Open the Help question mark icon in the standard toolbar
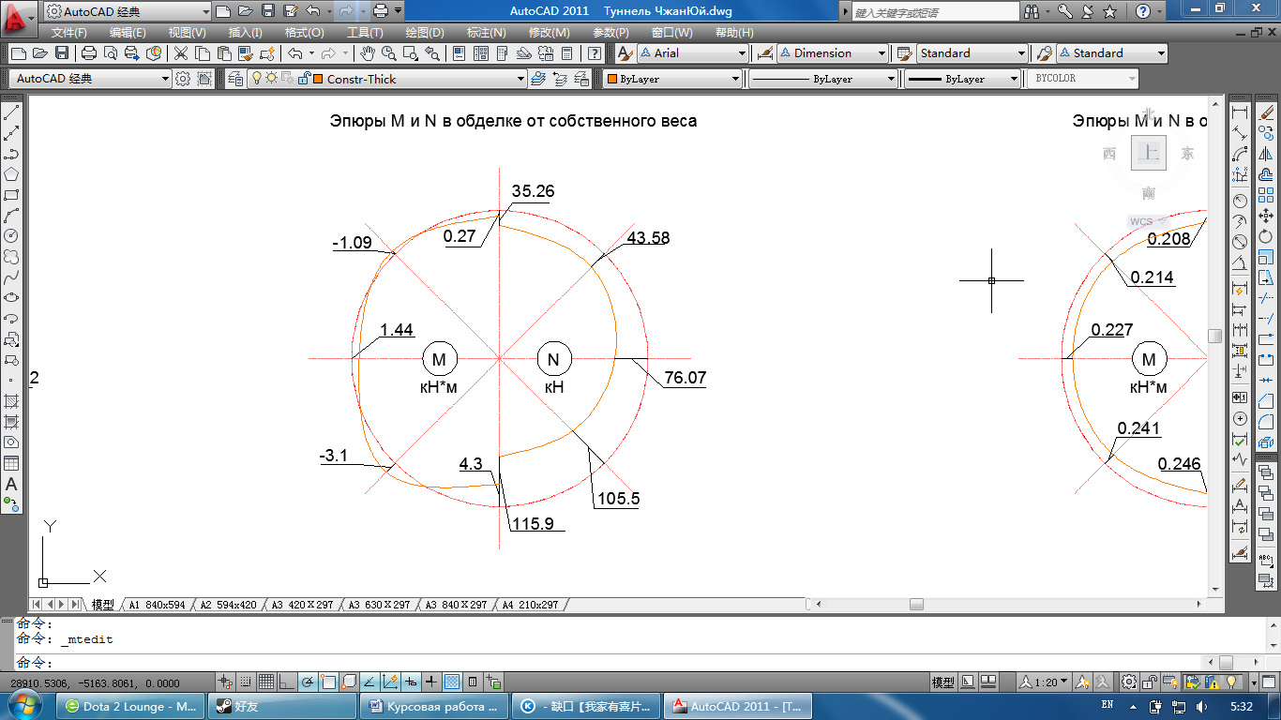The height and width of the screenshot is (720, 1281). (x=594, y=53)
